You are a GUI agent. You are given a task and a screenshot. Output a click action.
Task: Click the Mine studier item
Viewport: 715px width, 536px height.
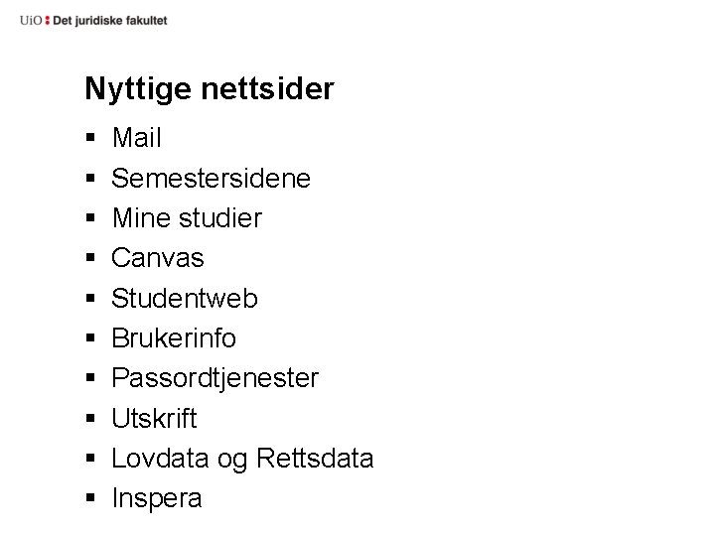click(x=187, y=218)
